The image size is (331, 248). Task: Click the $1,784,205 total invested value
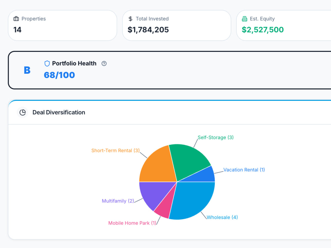[148, 30]
